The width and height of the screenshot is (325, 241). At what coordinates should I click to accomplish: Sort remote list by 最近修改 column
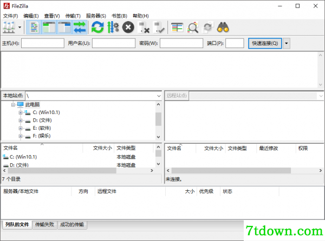tap(276, 148)
